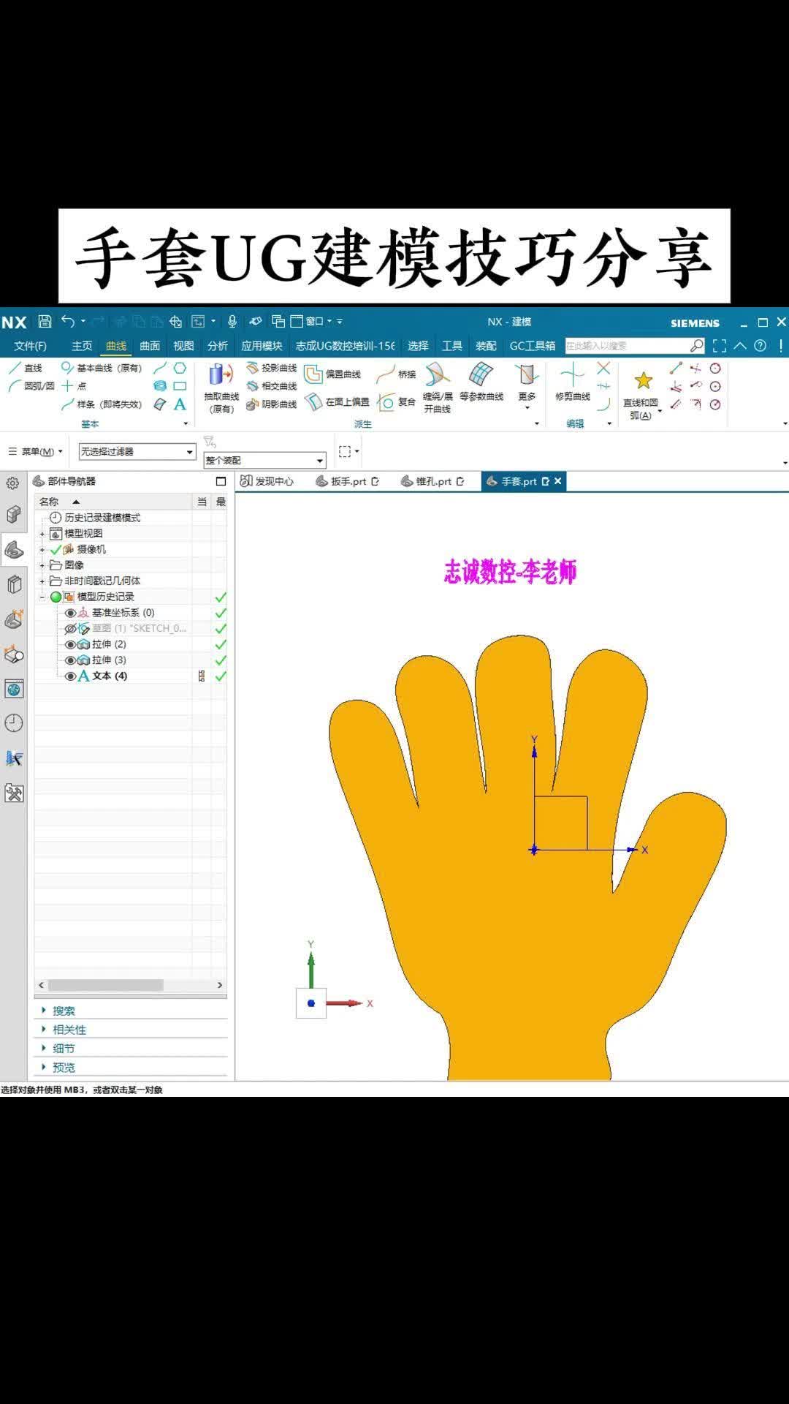Image resolution: width=789 pixels, height=1404 pixels.
Task: Click the 直线和圆弧 star icon
Action: [x=643, y=380]
